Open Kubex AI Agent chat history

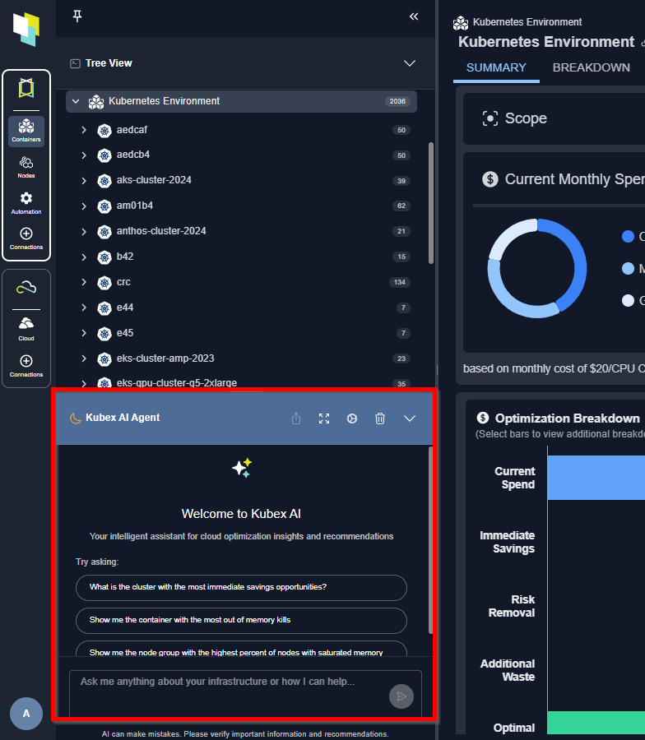coord(352,419)
